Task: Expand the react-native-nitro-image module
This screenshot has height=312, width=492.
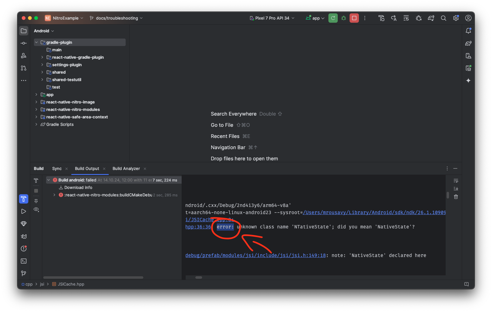Action: (36, 102)
